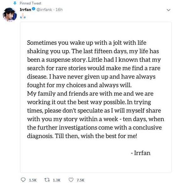Screen dimensions: 174x183
Task: Click the retweet arrows icon
Action: (47, 180)
